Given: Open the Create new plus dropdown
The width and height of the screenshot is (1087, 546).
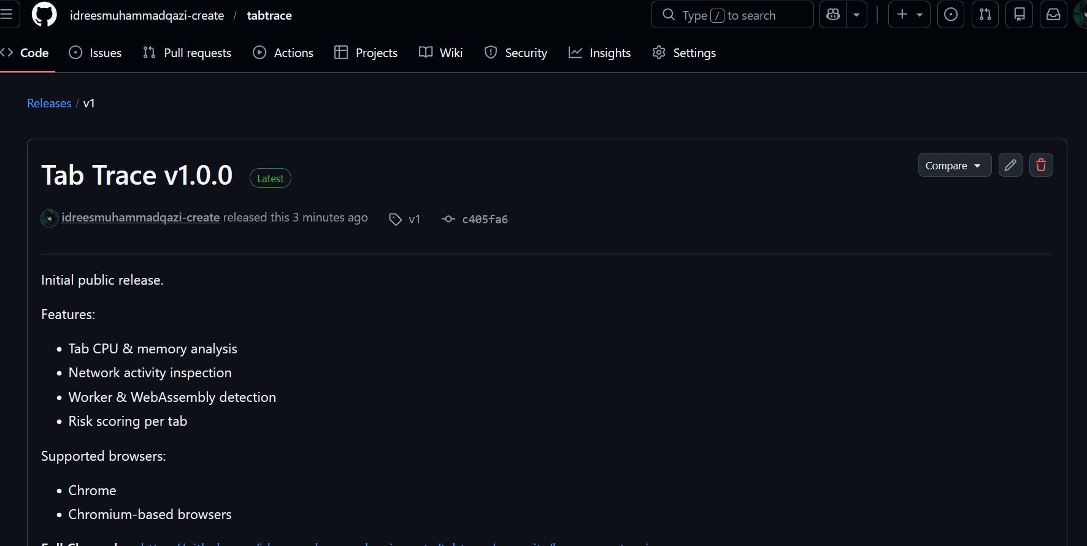Looking at the screenshot, I should click(909, 15).
